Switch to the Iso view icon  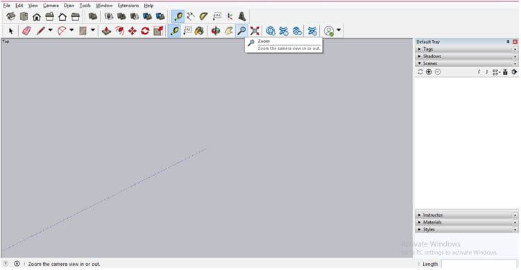coord(11,16)
